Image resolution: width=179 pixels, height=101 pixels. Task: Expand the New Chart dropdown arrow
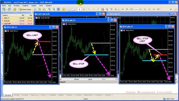(6, 9)
